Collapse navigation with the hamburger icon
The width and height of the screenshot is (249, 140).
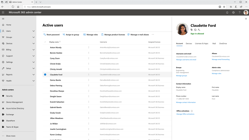pyautogui.click(x=3, y=19)
